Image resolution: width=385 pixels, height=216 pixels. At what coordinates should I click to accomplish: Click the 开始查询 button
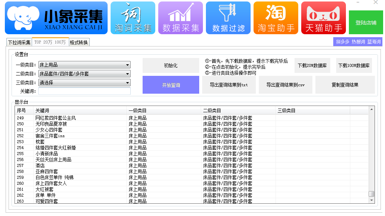click(171, 85)
